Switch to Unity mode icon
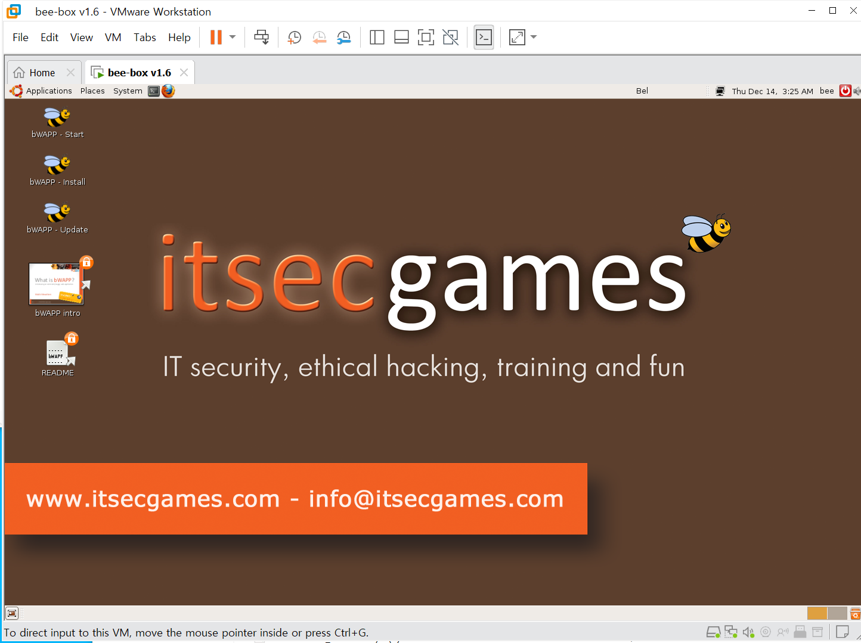The width and height of the screenshot is (861, 643). pyautogui.click(x=450, y=38)
